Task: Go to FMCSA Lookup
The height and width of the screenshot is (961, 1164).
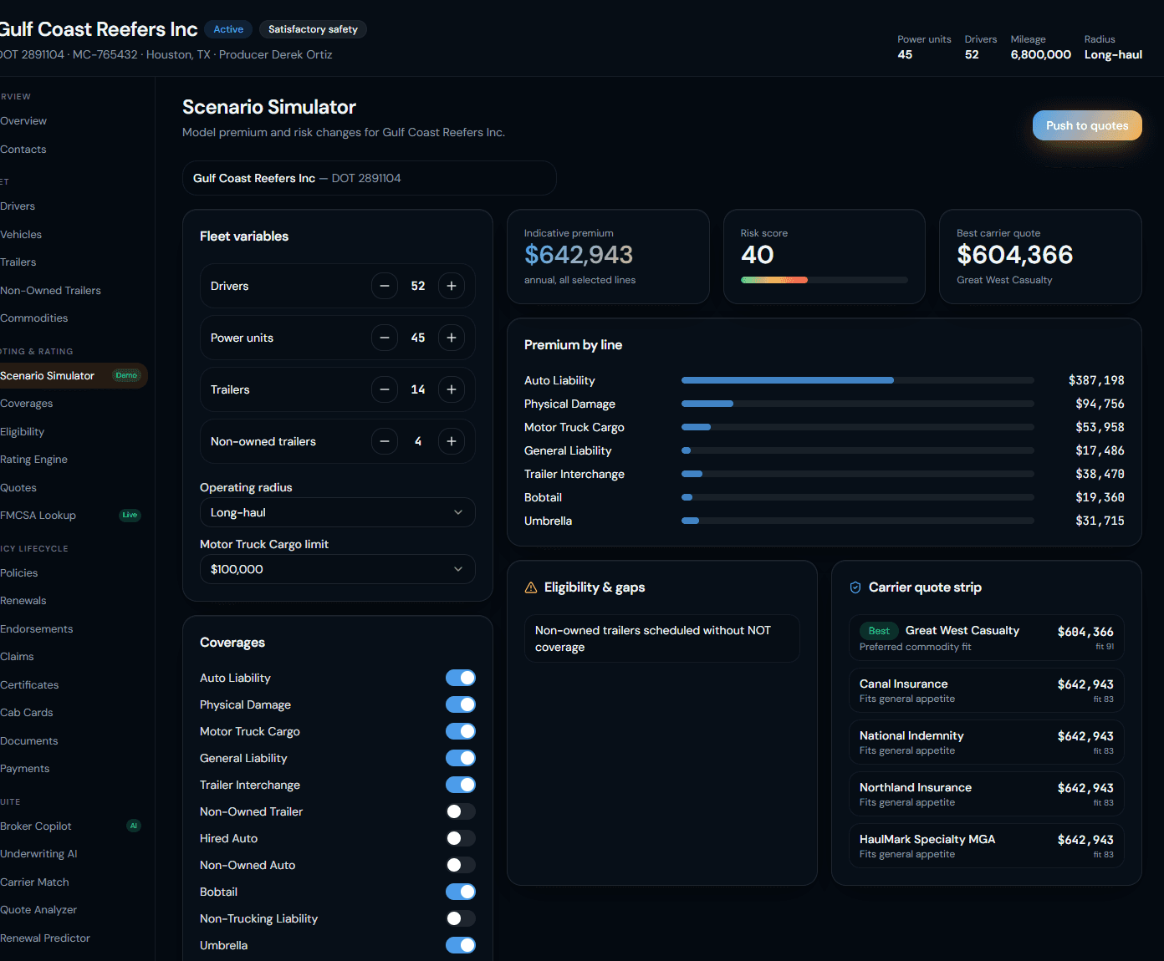Action: [x=38, y=516]
